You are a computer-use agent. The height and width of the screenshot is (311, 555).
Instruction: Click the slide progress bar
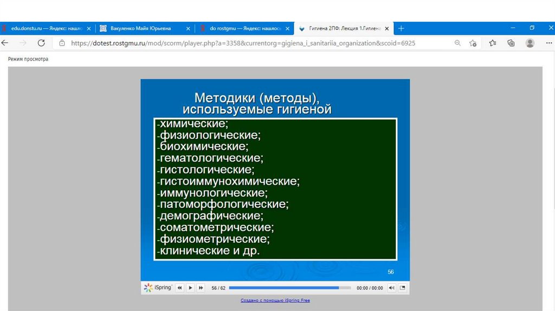tap(290, 288)
